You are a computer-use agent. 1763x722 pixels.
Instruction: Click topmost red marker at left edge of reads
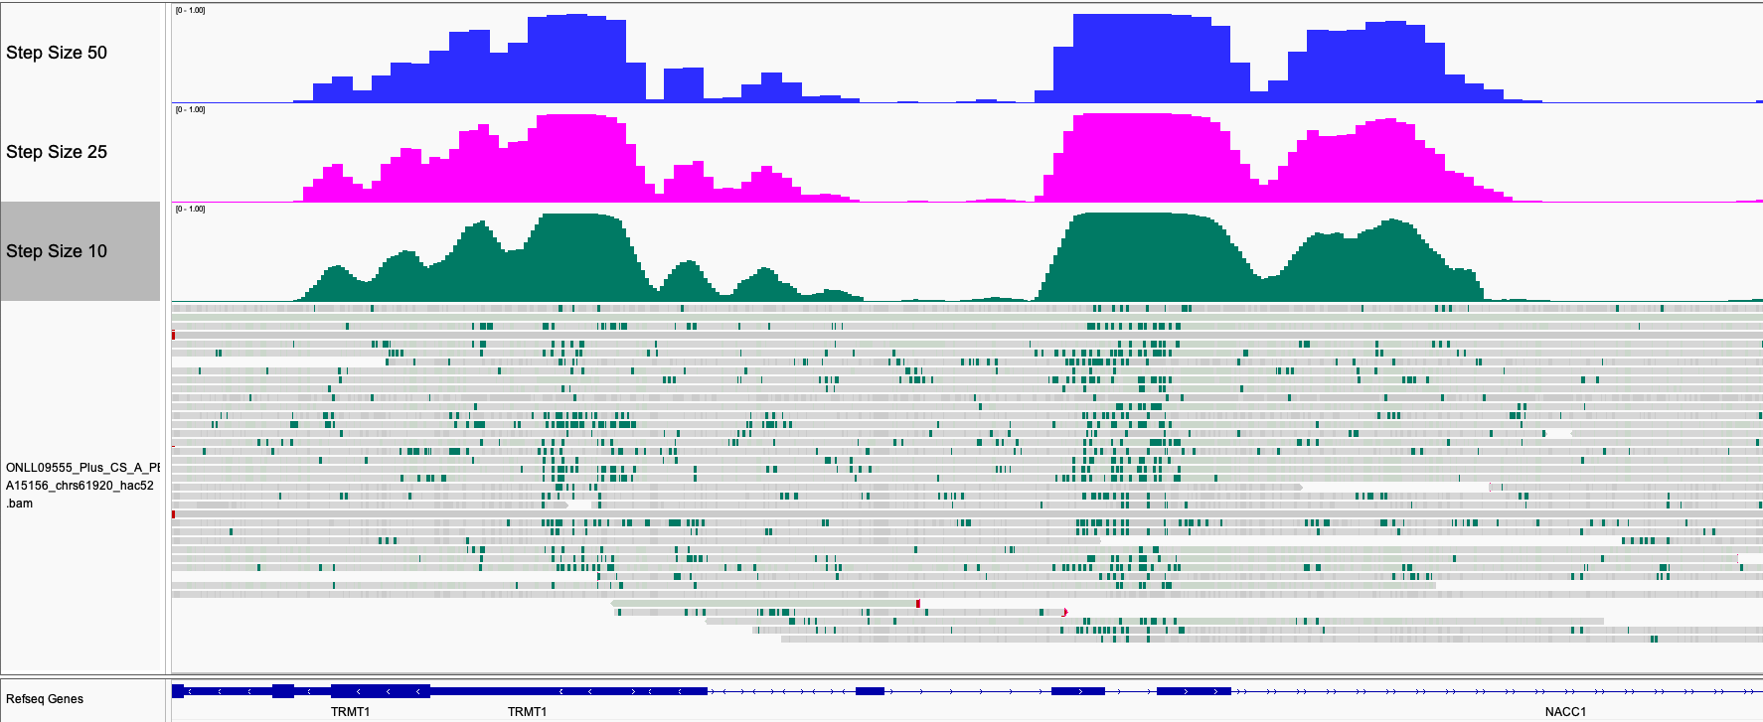173,335
